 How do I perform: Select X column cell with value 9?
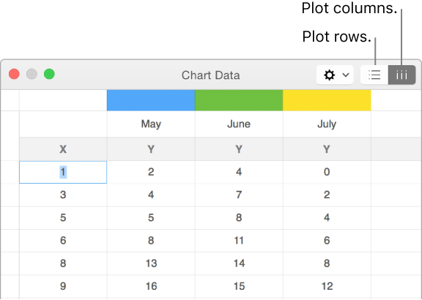pos(63,286)
